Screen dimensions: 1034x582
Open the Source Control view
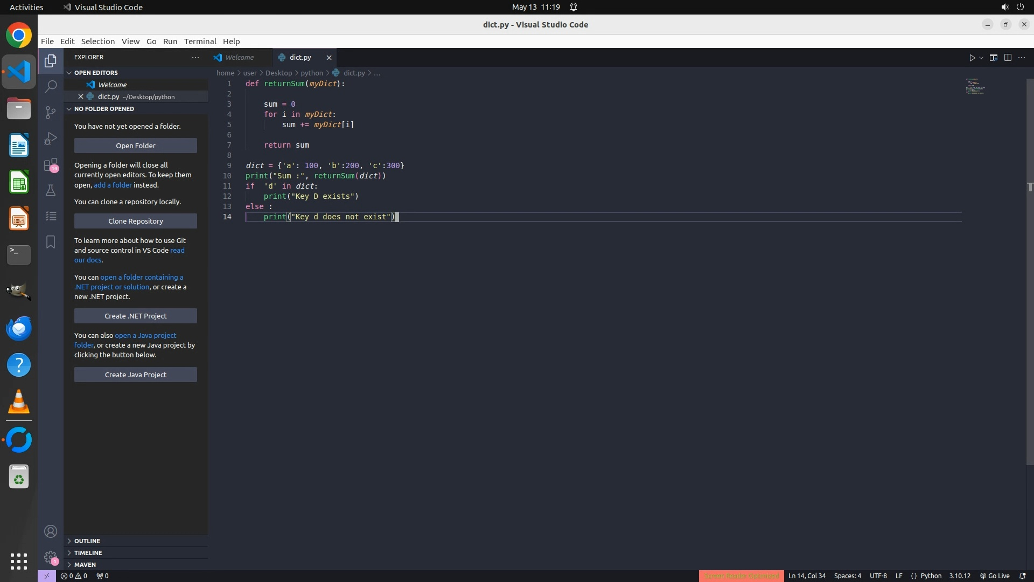point(51,112)
